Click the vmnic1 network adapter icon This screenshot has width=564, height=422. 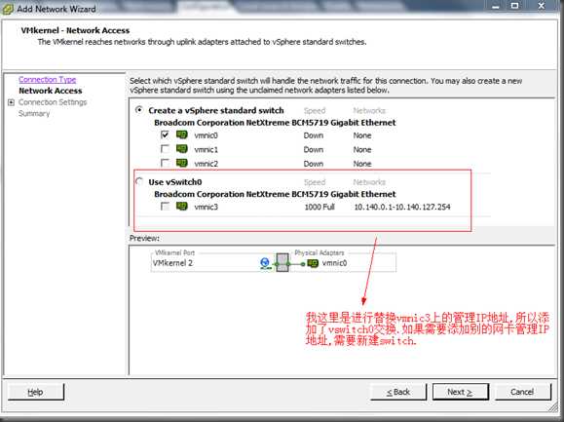click(181, 149)
